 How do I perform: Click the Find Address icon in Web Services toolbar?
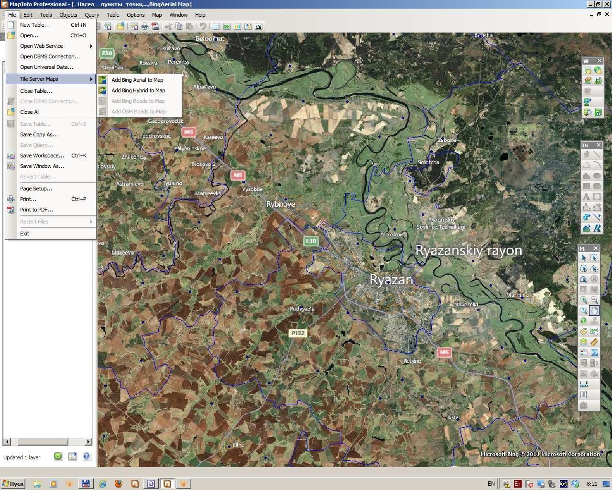coord(587,112)
